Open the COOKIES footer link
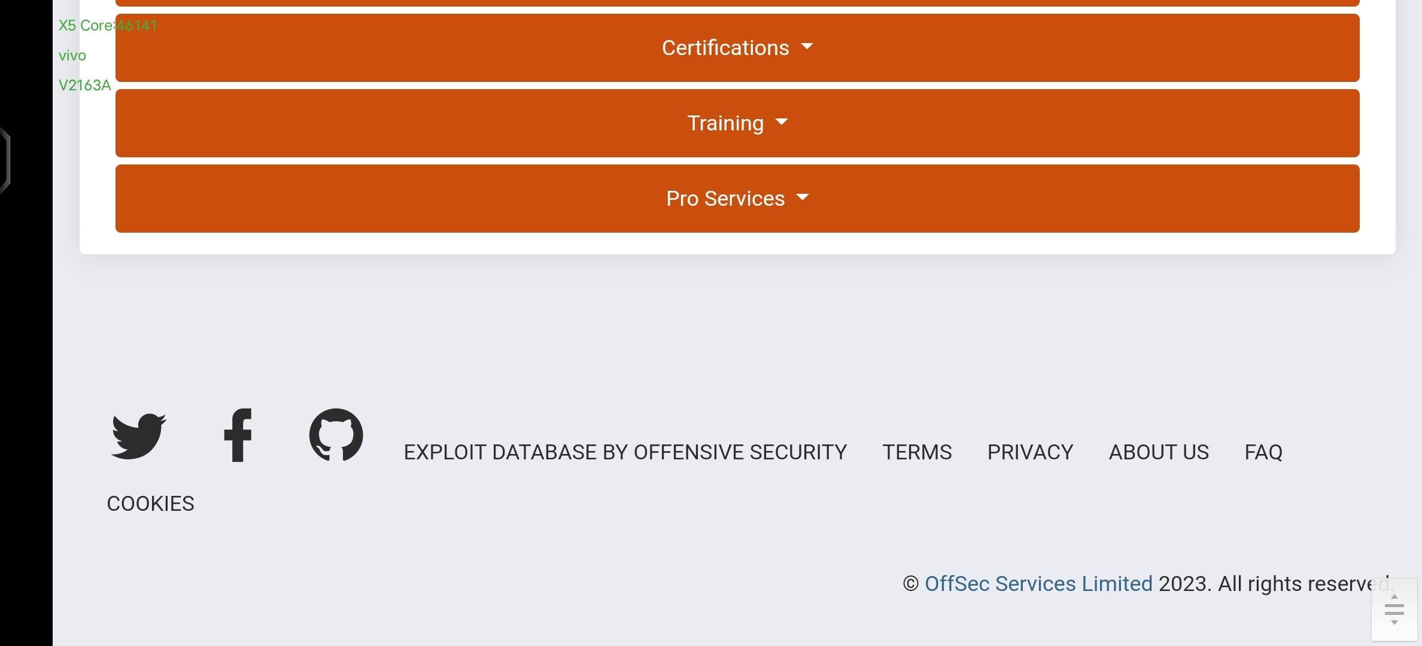Image resolution: width=1422 pixels, height=646 pixels. click(x=150, y=504)
